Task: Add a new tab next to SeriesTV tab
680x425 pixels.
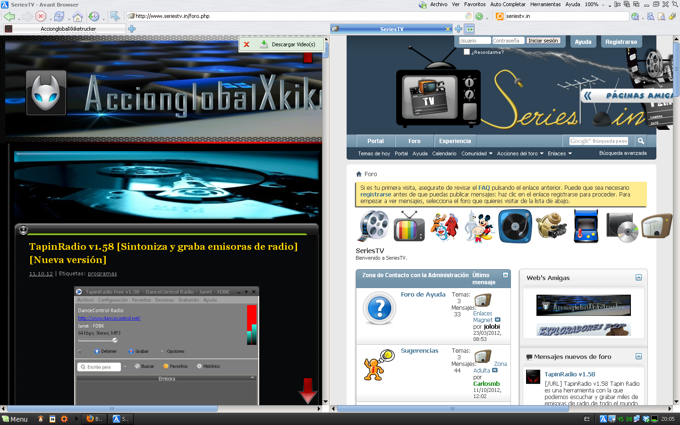Action: pyautogui.click(x=459, y=29)
